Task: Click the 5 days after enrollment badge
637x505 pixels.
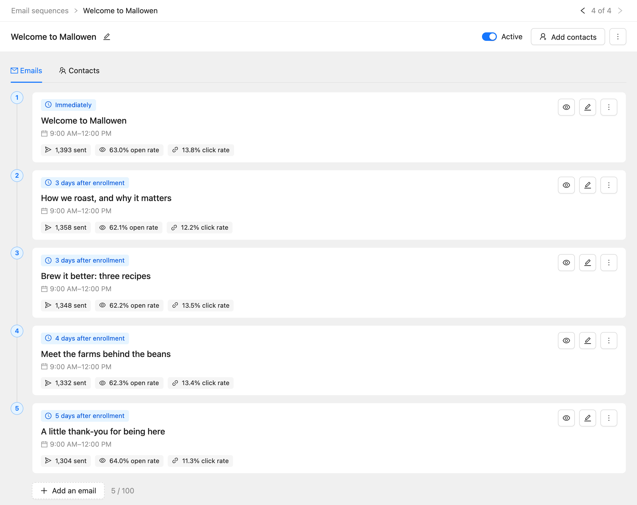Action: point(85,416)
